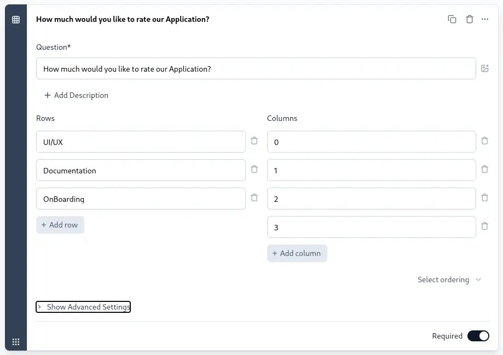Click Add Description link
503x355 pixels.
click(76, 95)
